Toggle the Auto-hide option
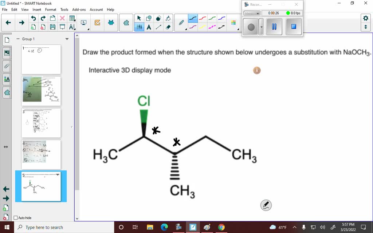Viewport: 373px width, 233px height. pyautogui.click(x=15, y=218)
